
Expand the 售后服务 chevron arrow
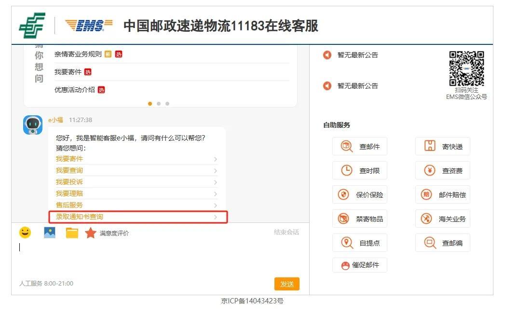pos(216,205)
